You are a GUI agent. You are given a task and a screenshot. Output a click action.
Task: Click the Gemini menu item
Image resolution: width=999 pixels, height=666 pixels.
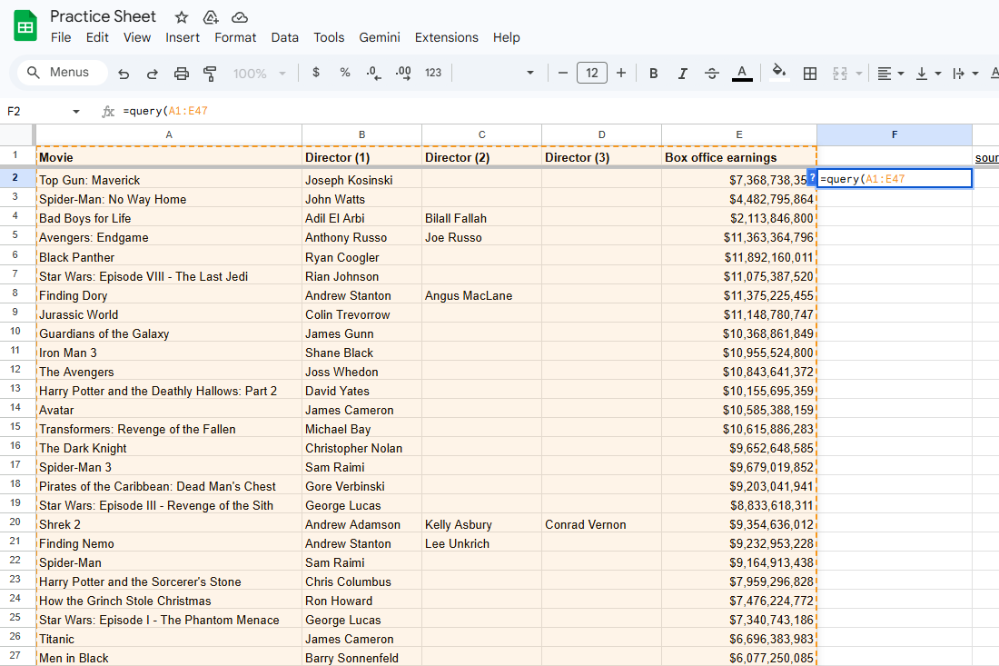tap(379, 37)
